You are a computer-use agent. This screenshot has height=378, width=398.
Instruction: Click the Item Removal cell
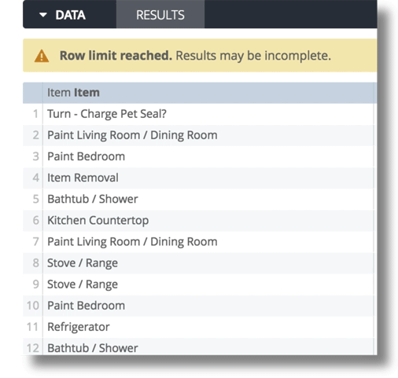tap(208, 178)
